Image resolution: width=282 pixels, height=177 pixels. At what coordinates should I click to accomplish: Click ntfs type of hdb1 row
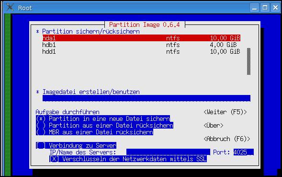[x=173, y=45]
